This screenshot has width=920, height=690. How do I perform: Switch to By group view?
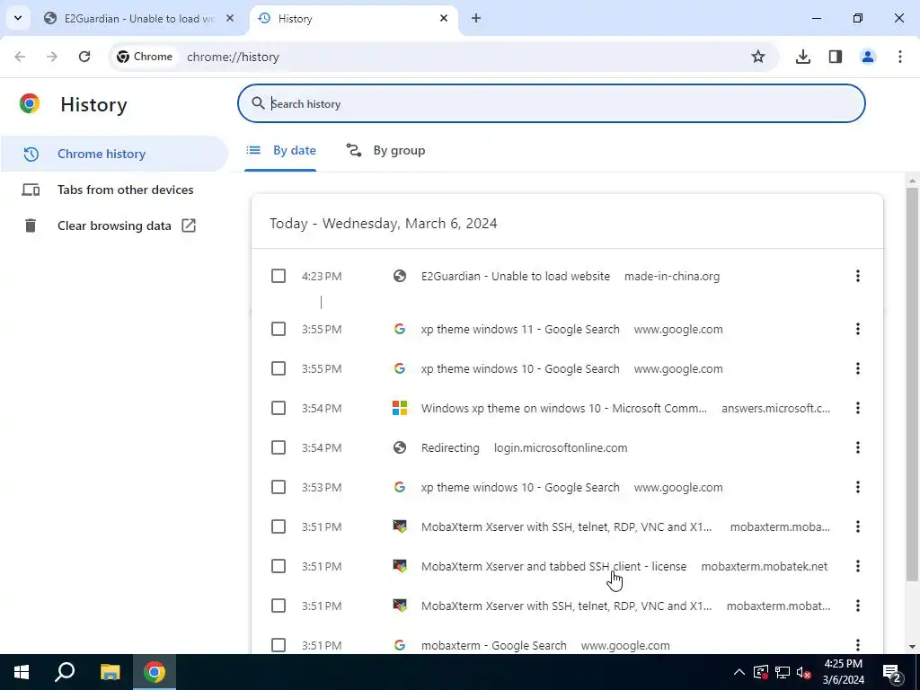pos(385,150)
